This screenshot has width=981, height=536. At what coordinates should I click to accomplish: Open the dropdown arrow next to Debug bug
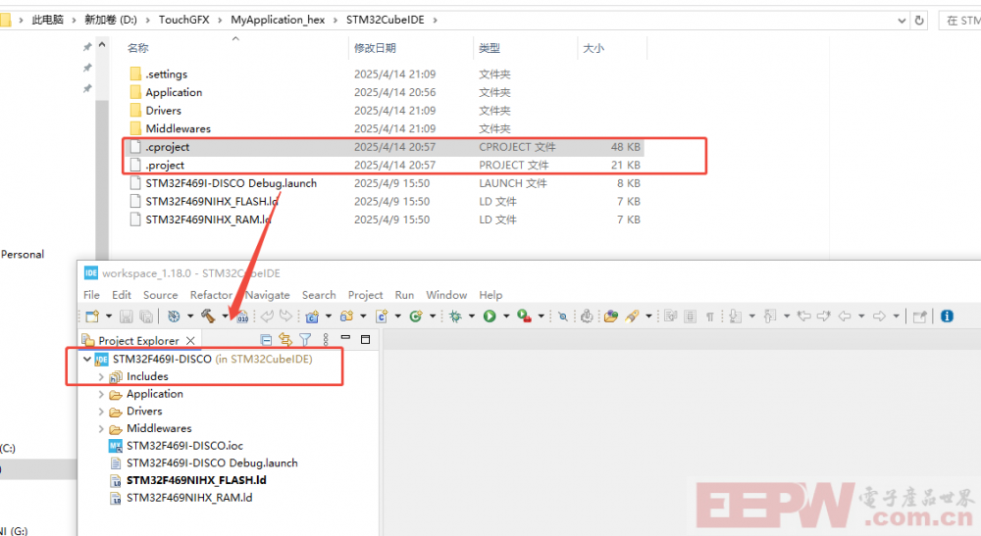471,317
